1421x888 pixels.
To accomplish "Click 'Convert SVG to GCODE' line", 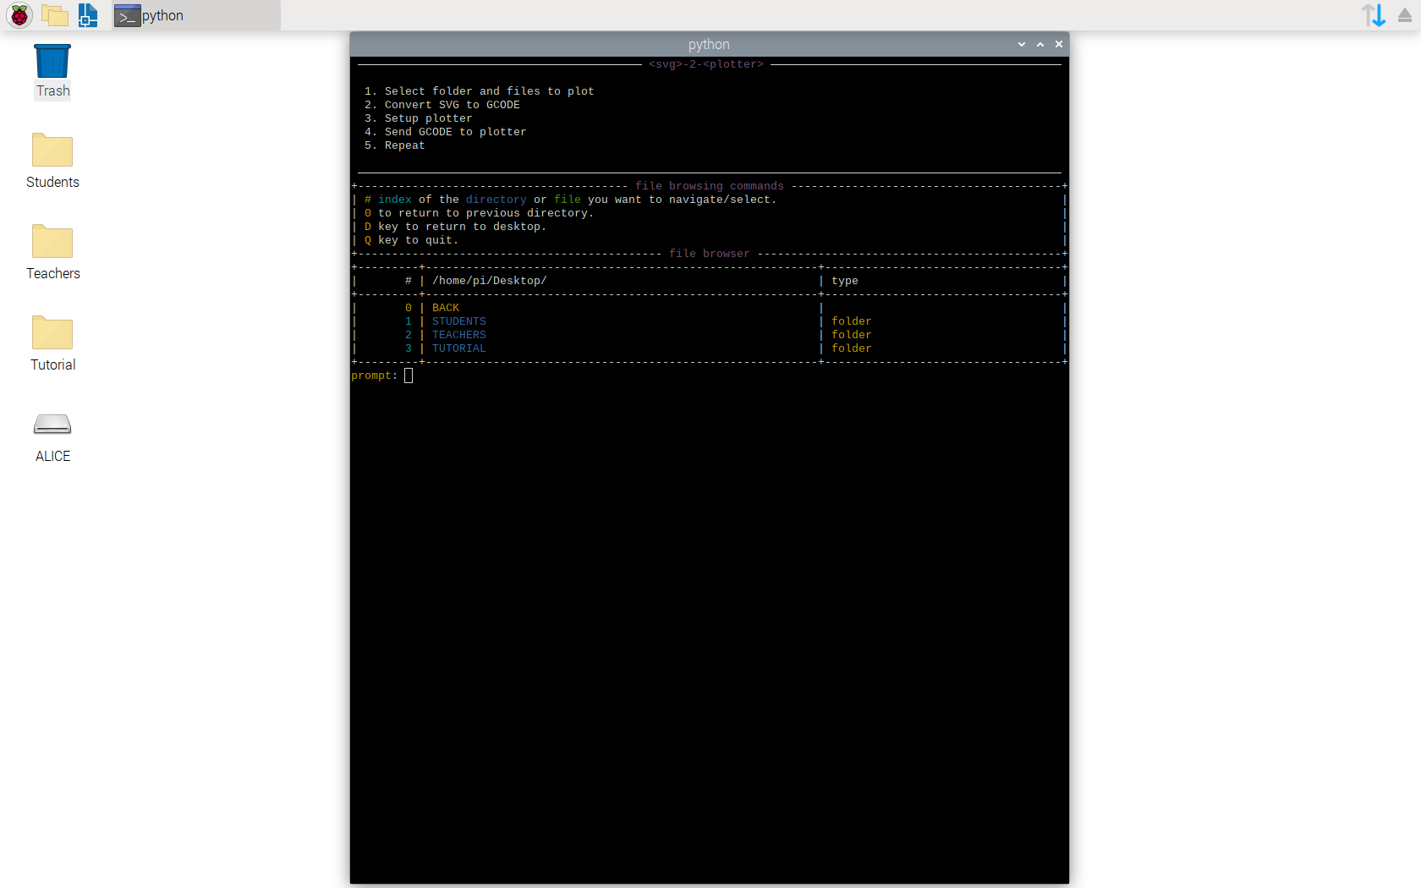I will [442, 105].
